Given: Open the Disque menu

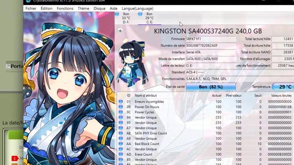Looking at the screenshot, I should pos(99,8).
